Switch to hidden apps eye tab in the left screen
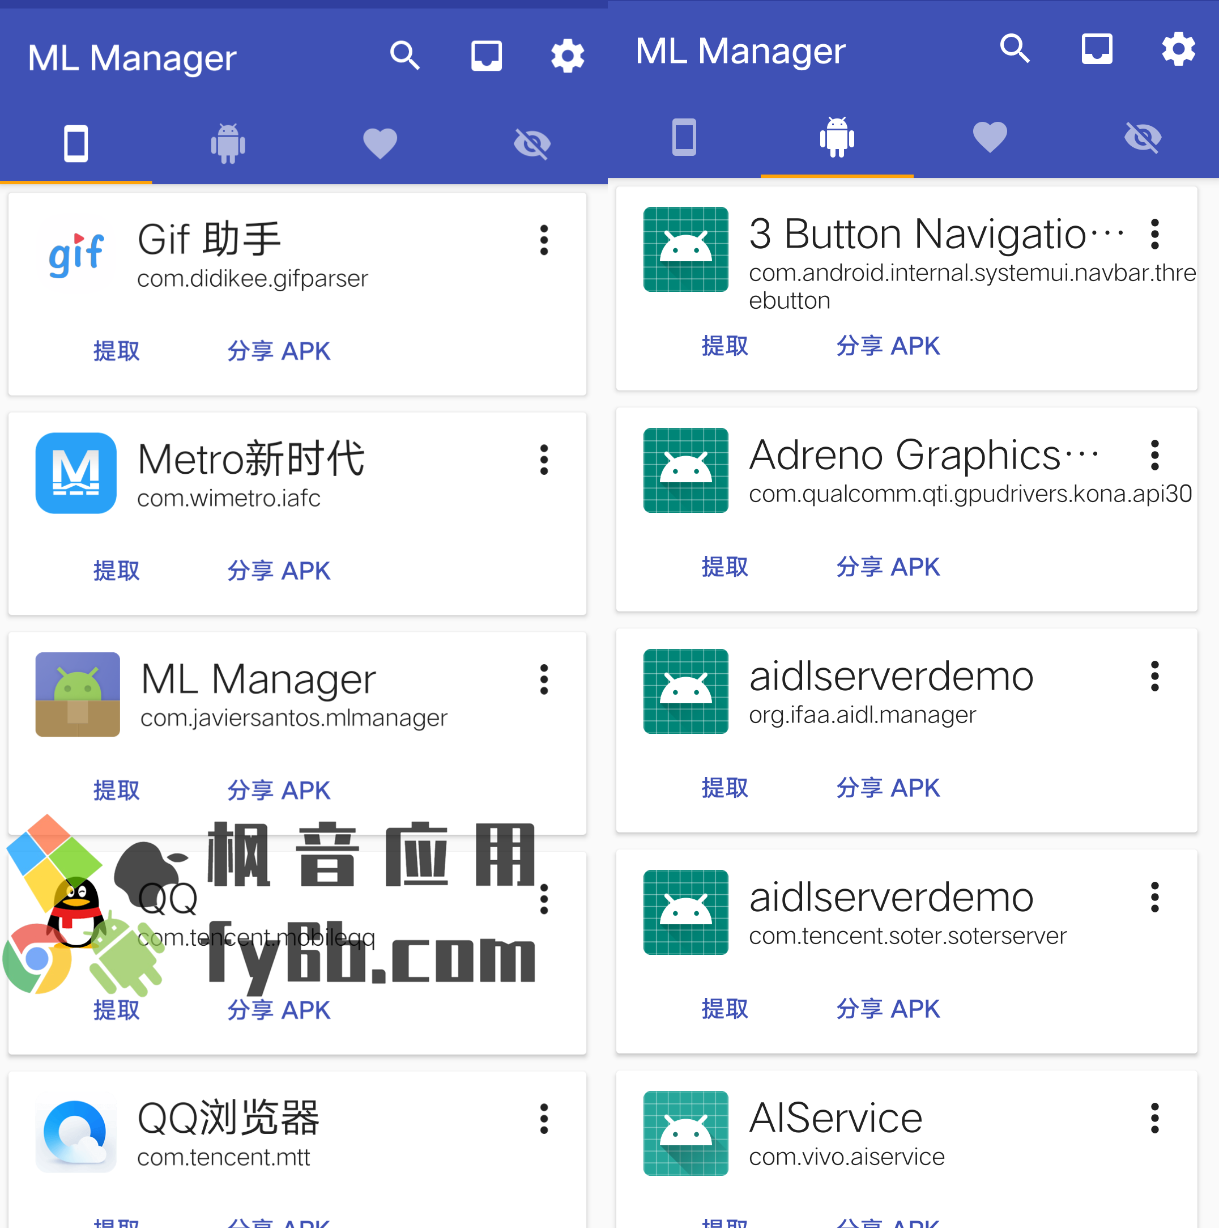Screen dimensions: 1219x1228 tap(532, 143)
